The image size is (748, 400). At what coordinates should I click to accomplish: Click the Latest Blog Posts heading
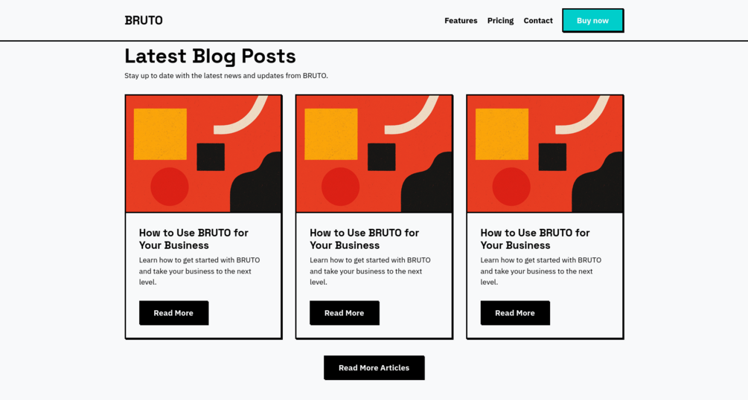click(210, 56)
